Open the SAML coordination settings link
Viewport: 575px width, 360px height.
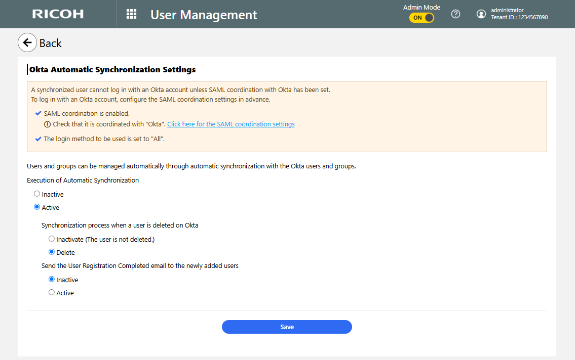tap(231, 124)
